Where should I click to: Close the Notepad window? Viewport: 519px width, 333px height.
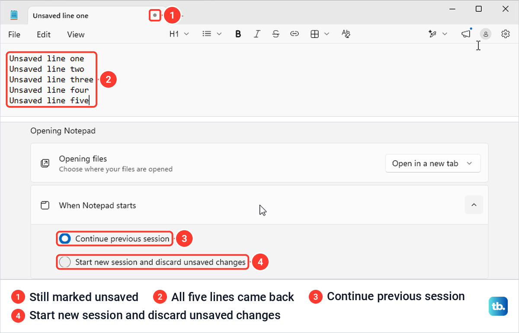505,9
